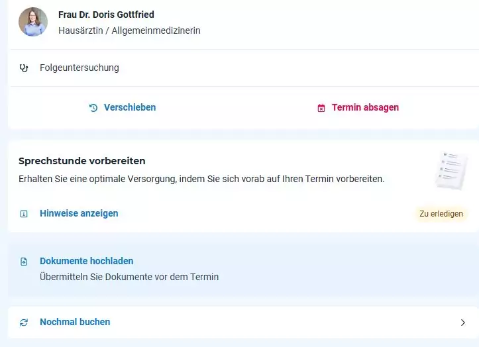Select the name Frau Dr. Doris Gottfried
Image resolution: width=479 pixels, height=347 pixels.
click(x=106, y=15)
